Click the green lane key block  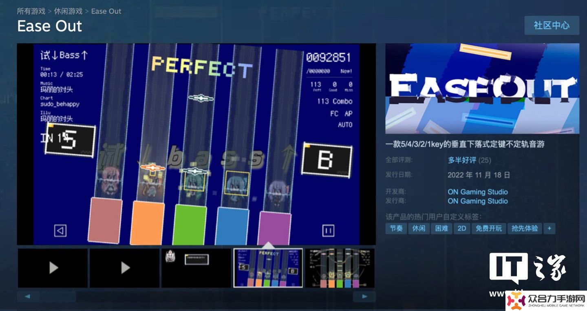pyautogui.click(x=190, y=225)
